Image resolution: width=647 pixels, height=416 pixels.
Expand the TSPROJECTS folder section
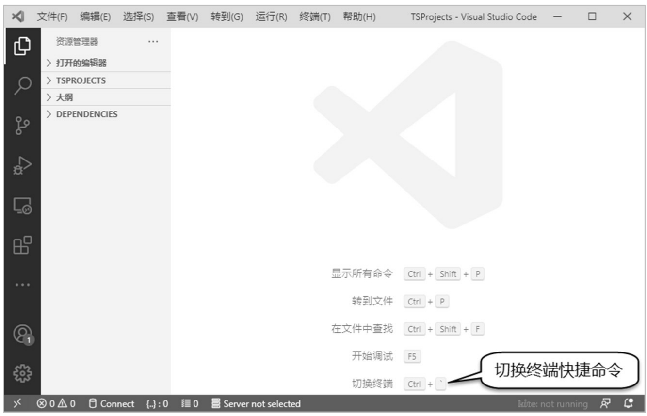pos(106,80)
